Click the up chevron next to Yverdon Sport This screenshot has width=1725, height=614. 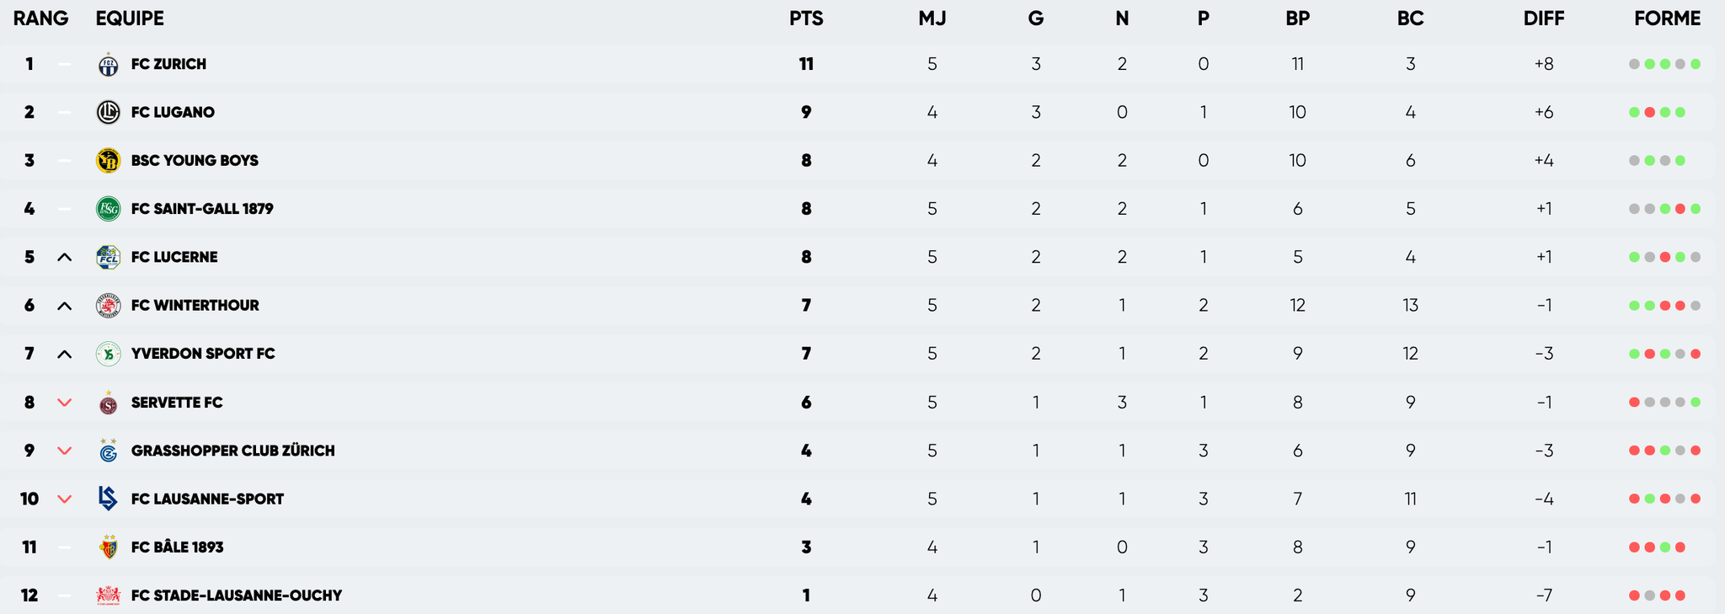(64, 355)
